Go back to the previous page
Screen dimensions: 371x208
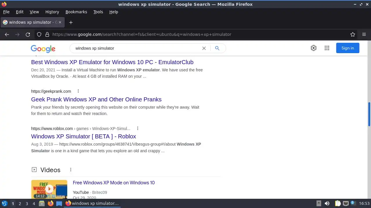(x=7, y=34)
